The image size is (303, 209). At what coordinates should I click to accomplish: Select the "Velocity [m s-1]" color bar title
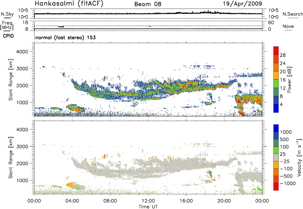pos(299,157)
